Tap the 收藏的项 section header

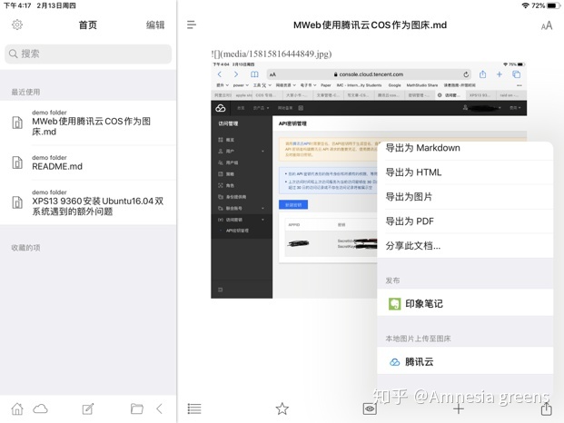[x=25, y=248]
